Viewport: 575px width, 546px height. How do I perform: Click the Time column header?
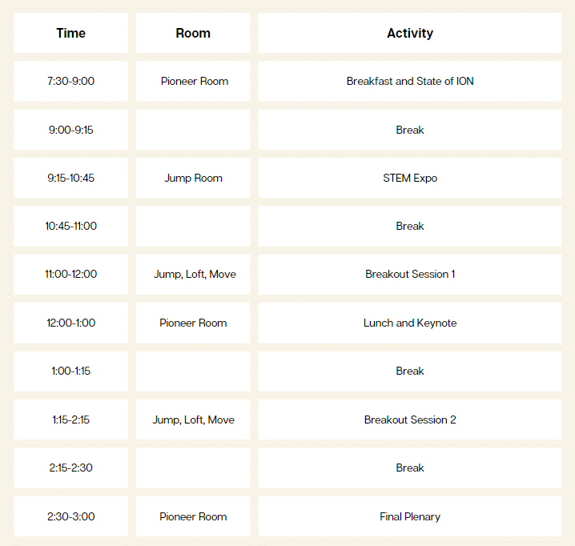point(70,33)
